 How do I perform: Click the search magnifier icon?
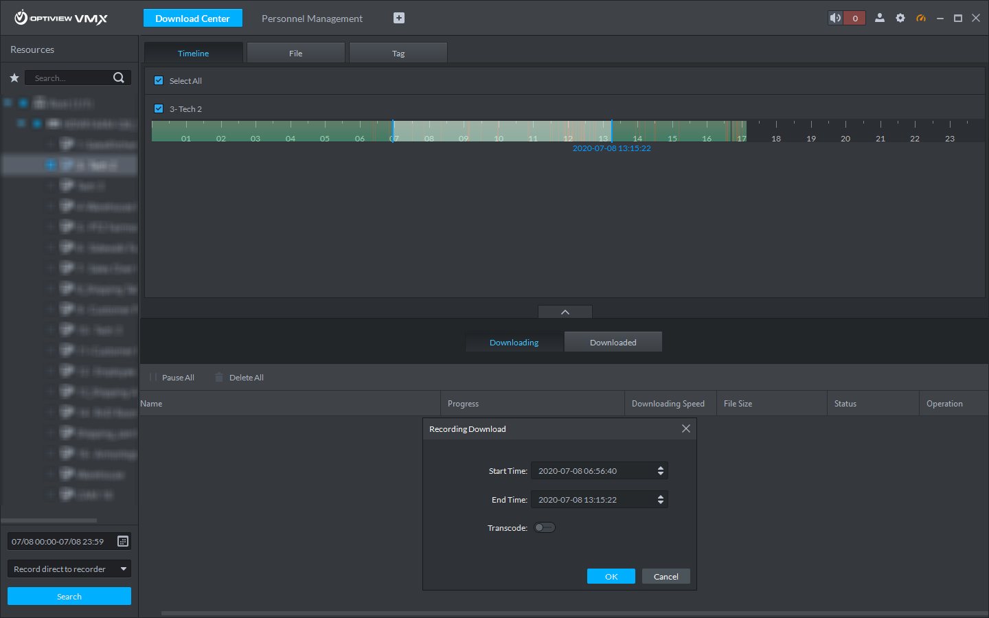coord(118,77)
